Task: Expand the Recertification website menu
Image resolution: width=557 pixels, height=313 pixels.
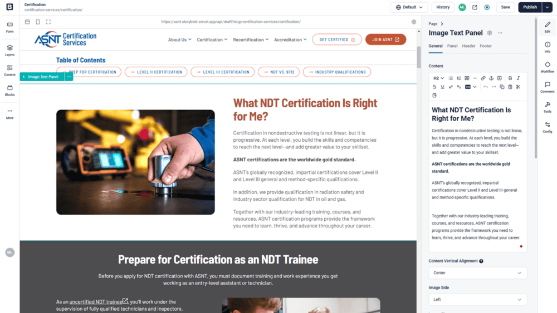Action: 251,39
